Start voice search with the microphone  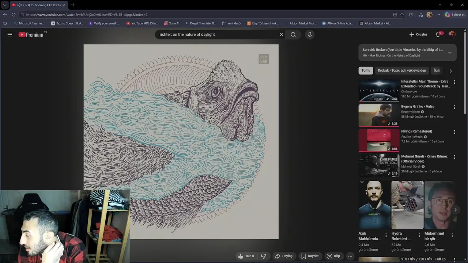click(310, 34)
